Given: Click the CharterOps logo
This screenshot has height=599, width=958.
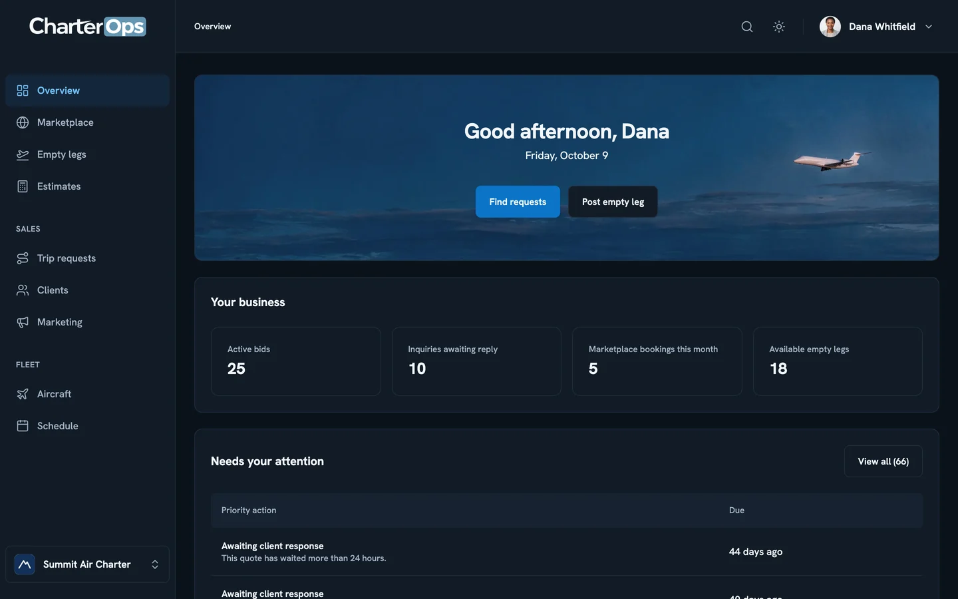Looking at the screenshot, I should pos(87,26).
